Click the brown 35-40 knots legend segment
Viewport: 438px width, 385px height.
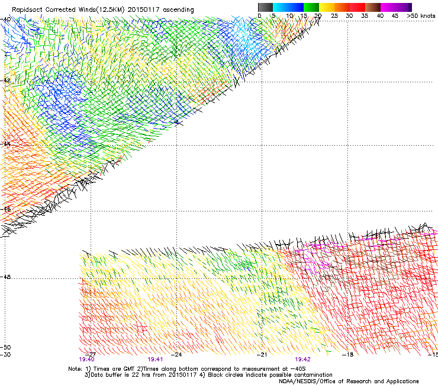373,7
